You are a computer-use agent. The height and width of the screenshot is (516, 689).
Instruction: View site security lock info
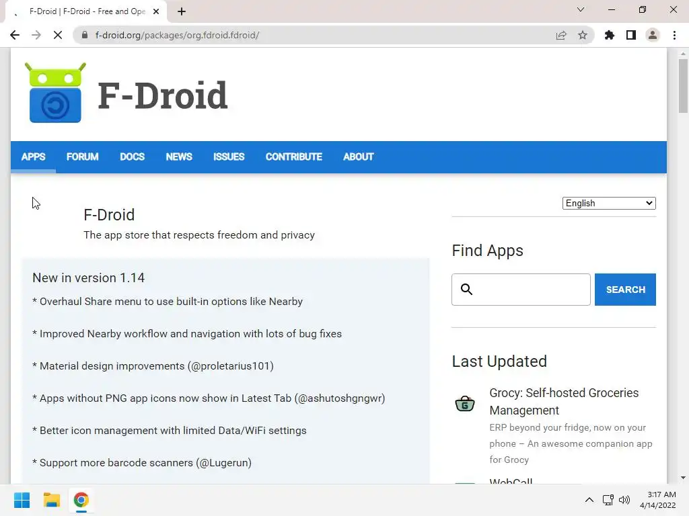pos(85,35)
